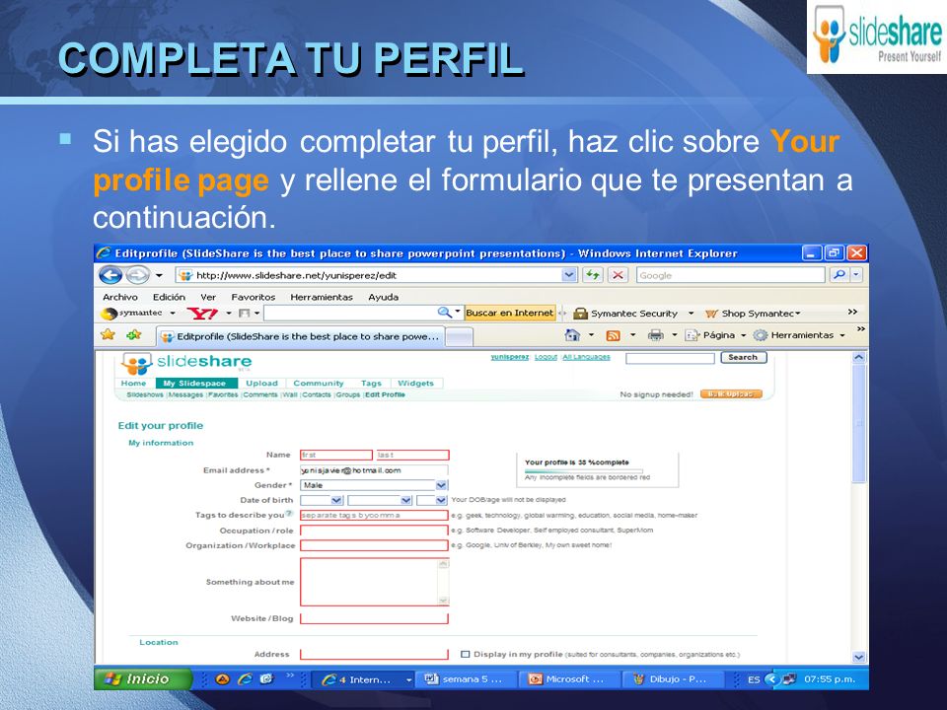Click the Buscar en Internet button
Screen dimensions: 947x710
(510, 313)
